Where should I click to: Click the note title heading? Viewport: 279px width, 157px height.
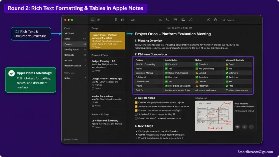[172, 34]
